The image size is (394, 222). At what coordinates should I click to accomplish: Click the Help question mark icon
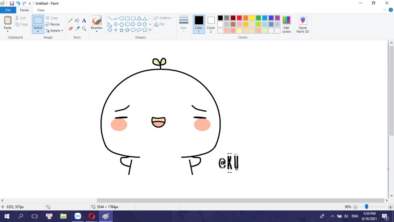point(391,10)
